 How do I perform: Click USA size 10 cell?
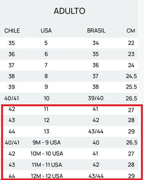(46, 98)
